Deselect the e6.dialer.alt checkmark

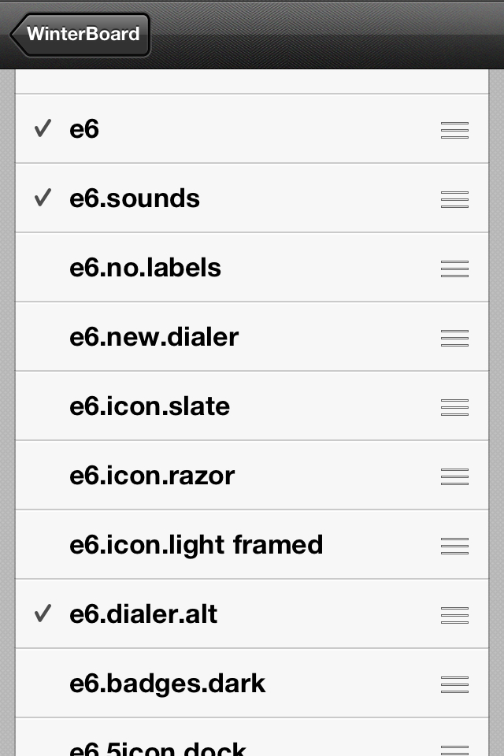[x=43, y=613]
